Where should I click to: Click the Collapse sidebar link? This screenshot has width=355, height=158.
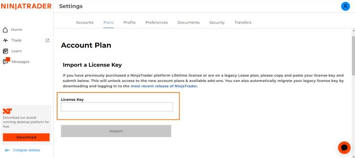(x=27, y=150)
